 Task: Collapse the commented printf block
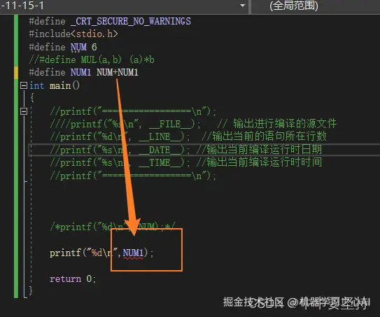(24, 111)
